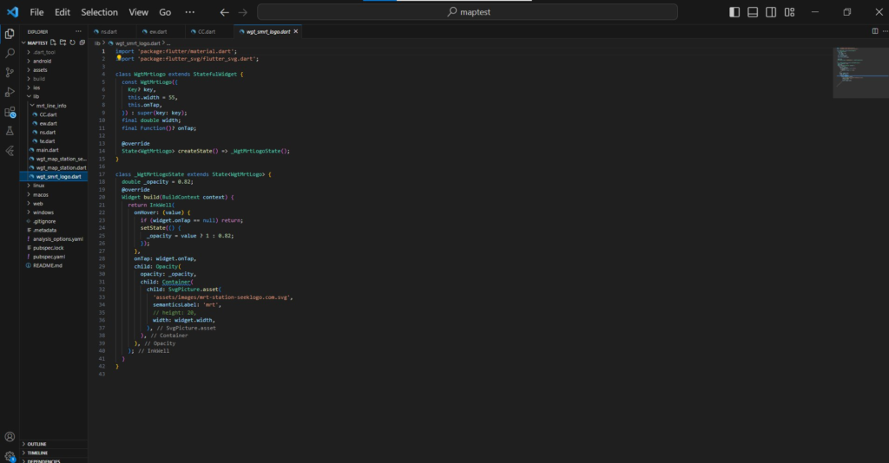Open the Extensions view
Viewport: 889px width, 463px height.
tap(10, 112)
